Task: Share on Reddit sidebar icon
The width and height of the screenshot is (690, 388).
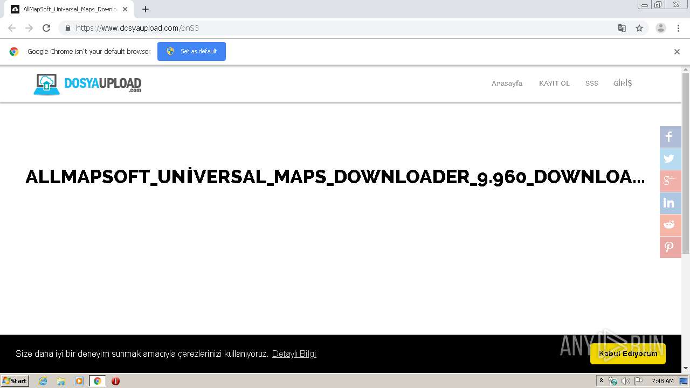Action: 670,225
